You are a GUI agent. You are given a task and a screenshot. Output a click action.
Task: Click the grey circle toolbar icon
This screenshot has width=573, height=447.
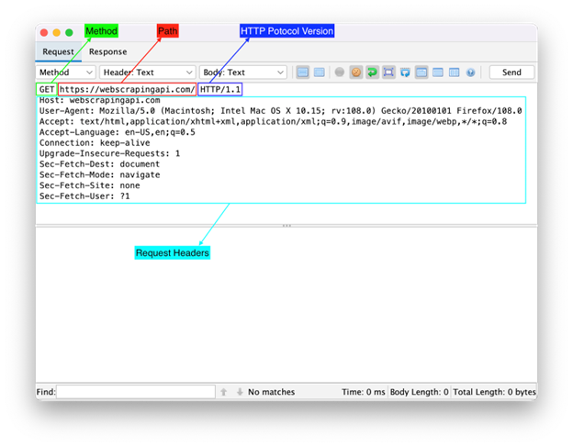coord(340,72)
